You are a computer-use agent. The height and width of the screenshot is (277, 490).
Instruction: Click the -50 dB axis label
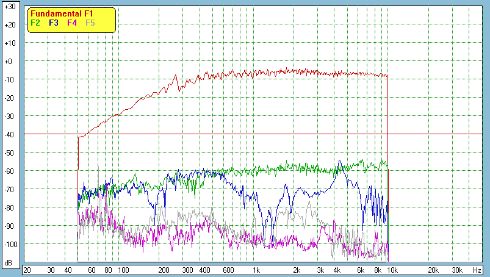(x=9, y=153)
